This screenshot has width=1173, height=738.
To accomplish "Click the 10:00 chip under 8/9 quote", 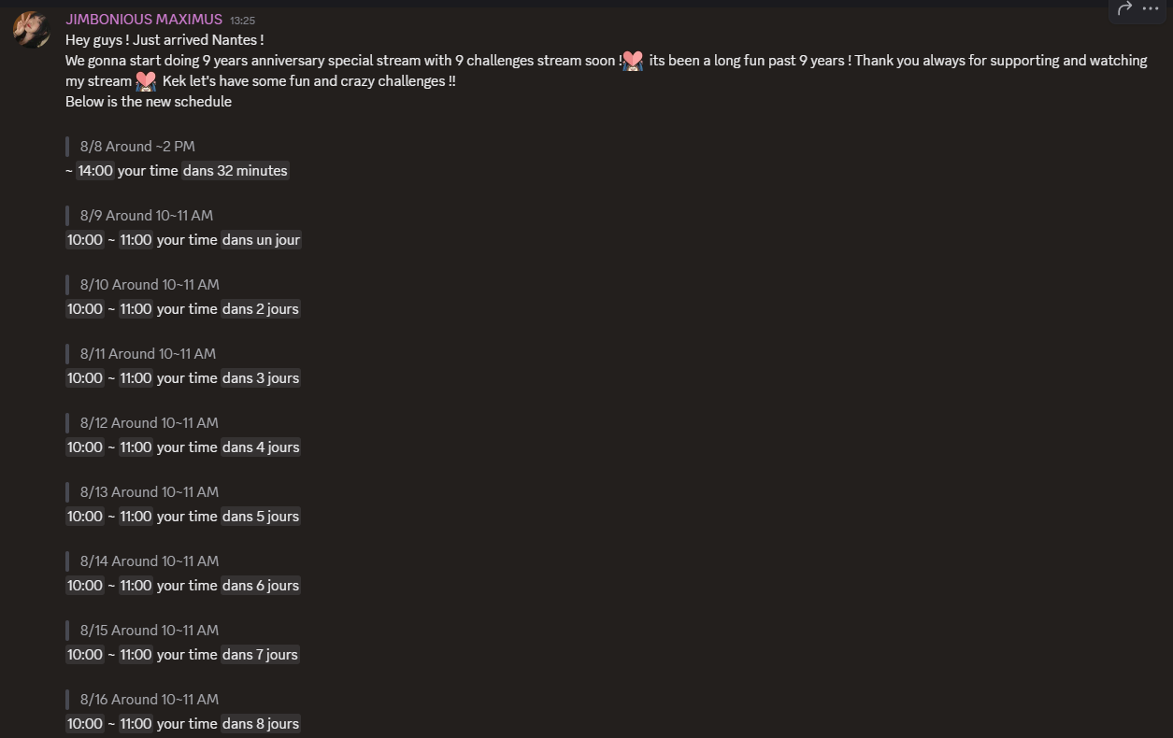I will 85,240.
